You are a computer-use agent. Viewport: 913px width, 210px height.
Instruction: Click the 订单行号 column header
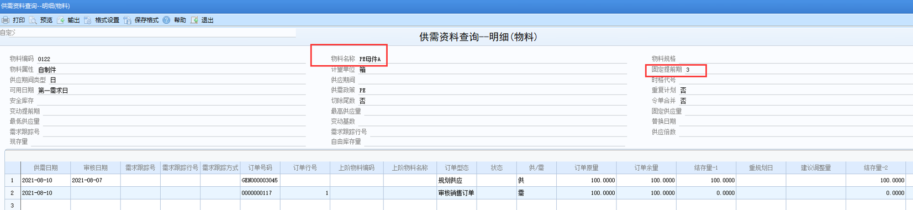point(305,167)
